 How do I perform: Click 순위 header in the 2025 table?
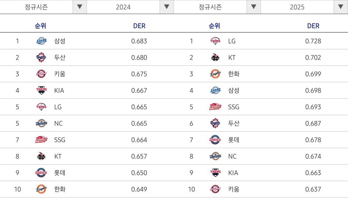click(x=214, y=26)
